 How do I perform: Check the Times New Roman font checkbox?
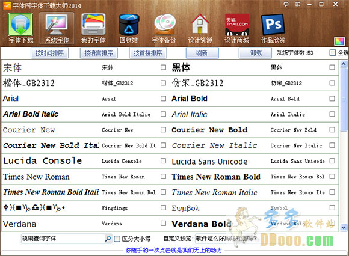[164, 176]
